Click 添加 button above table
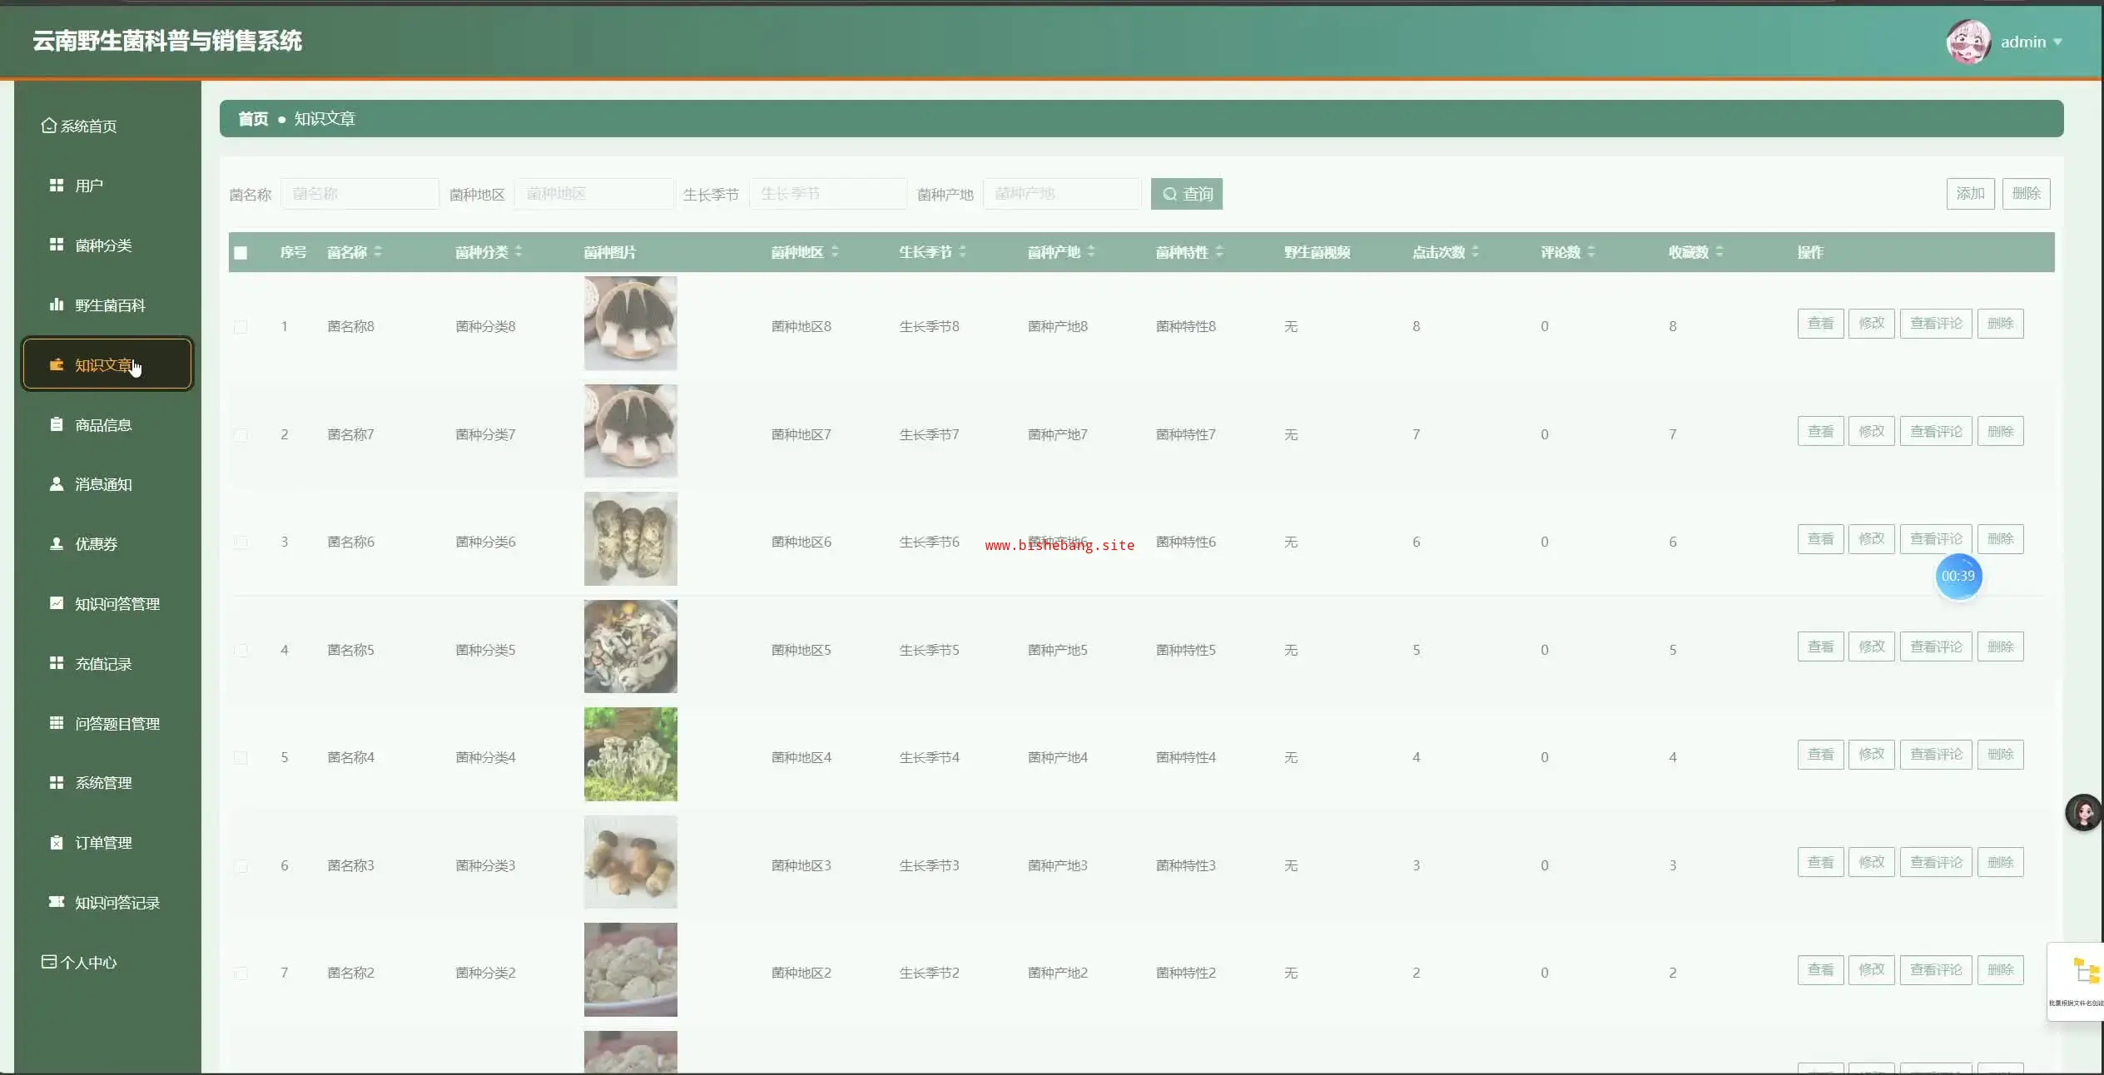Screen dimensions: 2104x1075 [x=1969, y=194]
